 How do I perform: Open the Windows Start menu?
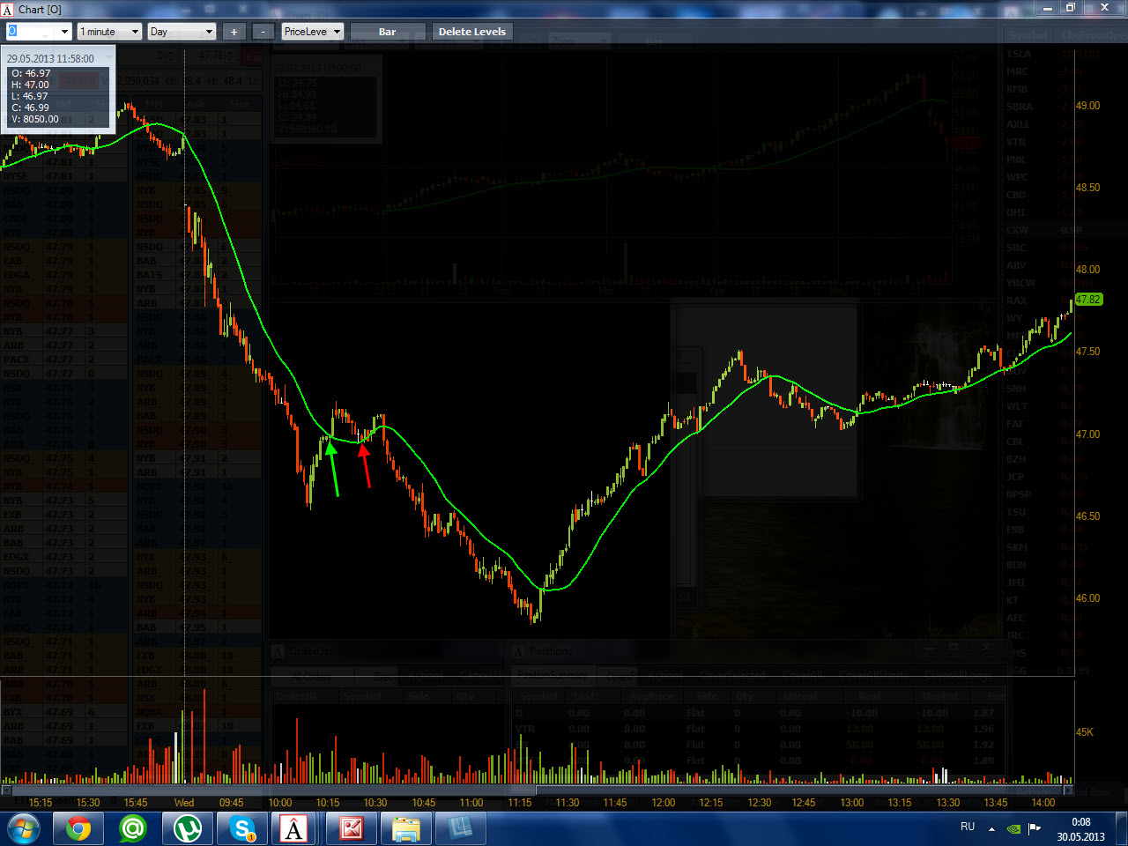(x=23, y=829)
